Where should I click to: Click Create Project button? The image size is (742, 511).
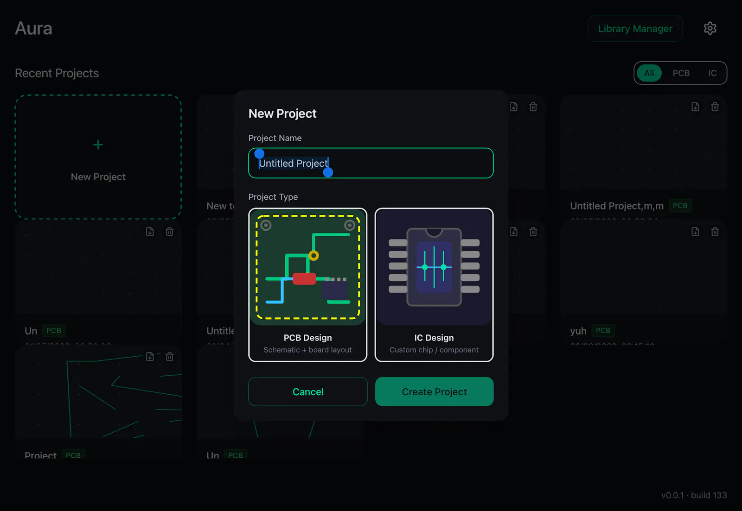click(434, 391)
